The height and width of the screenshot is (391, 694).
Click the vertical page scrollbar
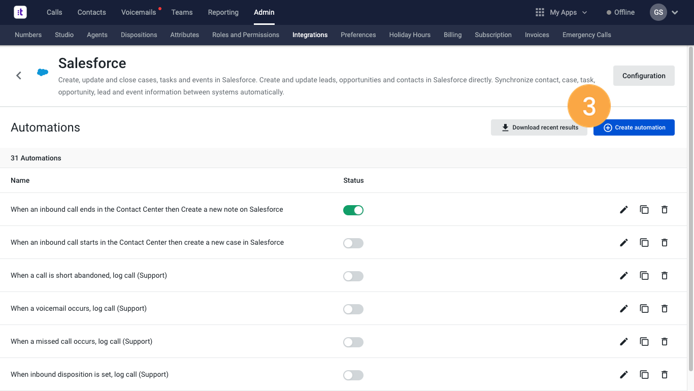tap(690, 203)
